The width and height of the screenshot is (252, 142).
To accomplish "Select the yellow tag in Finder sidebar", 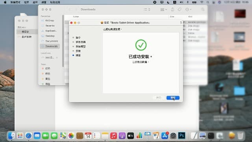I will pyautogui.click(x=48, y=79).
